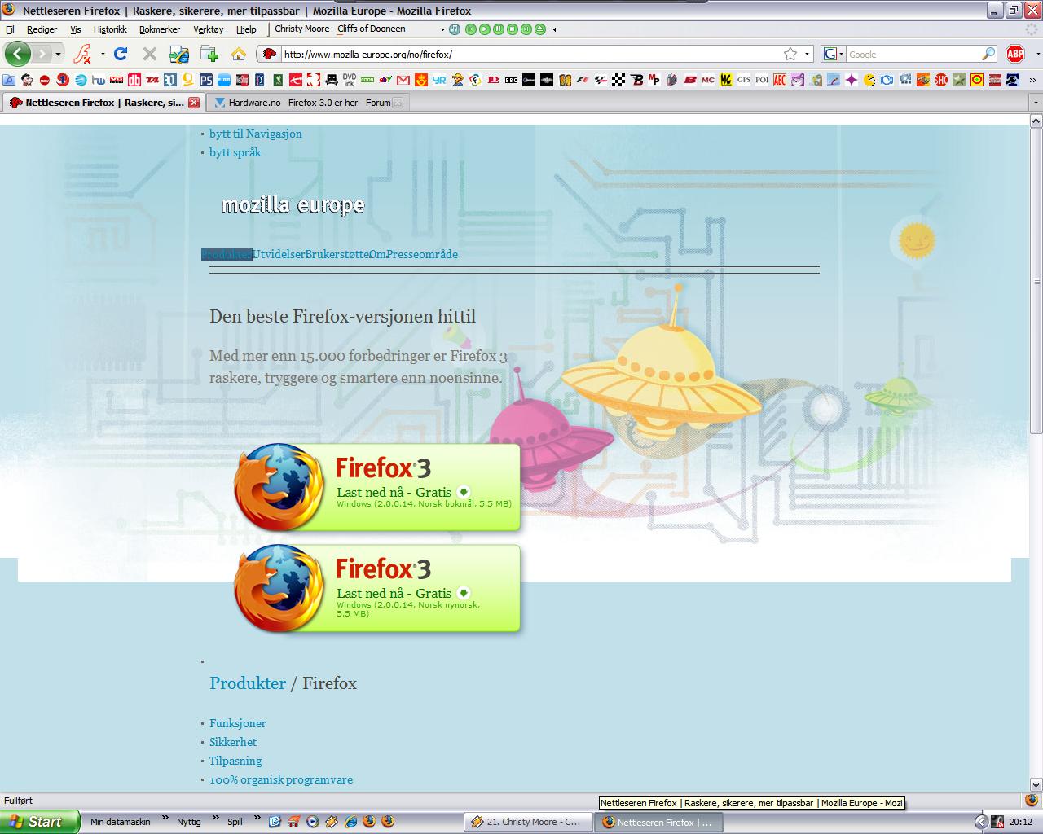Click the Produkter breadcrumb link
This screenshot has height=834, width=1043.
click(248, 683)
